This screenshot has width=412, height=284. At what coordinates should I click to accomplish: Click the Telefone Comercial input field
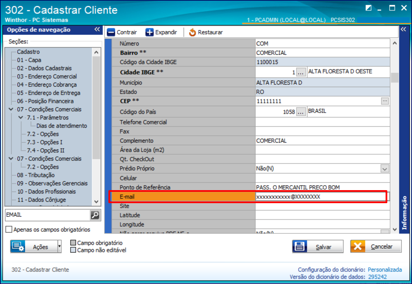click(x=322, y=122)
